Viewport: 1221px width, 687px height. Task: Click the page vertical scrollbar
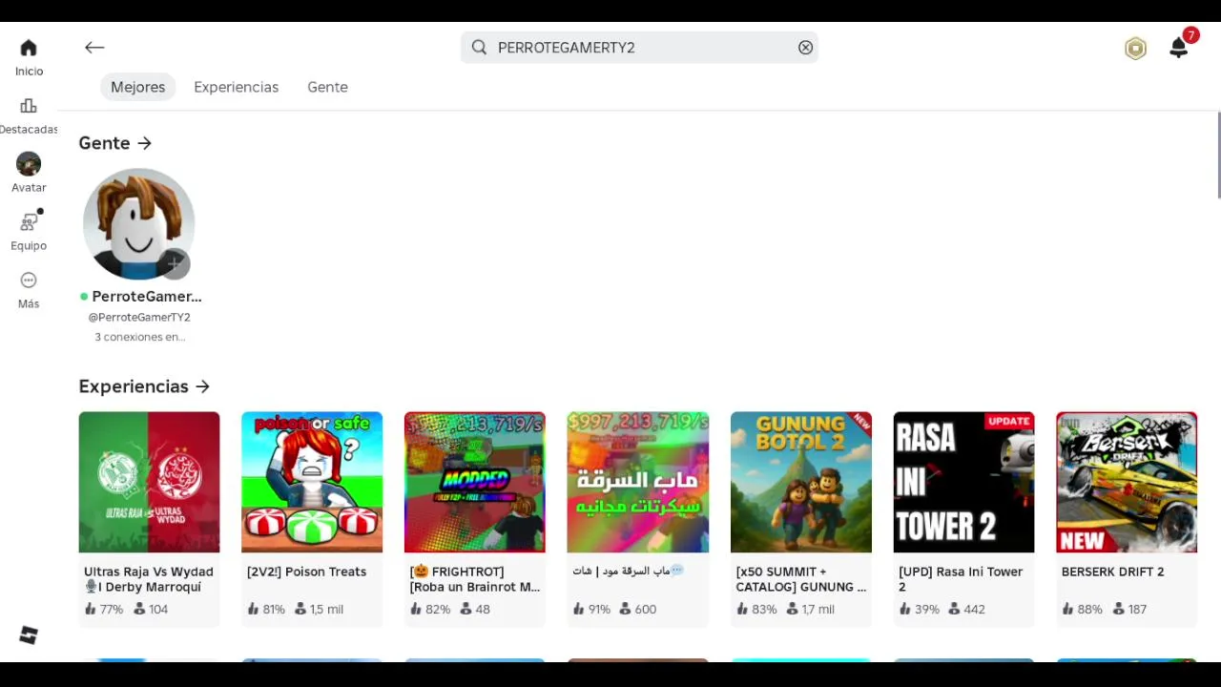click(x=1218, y=156)
